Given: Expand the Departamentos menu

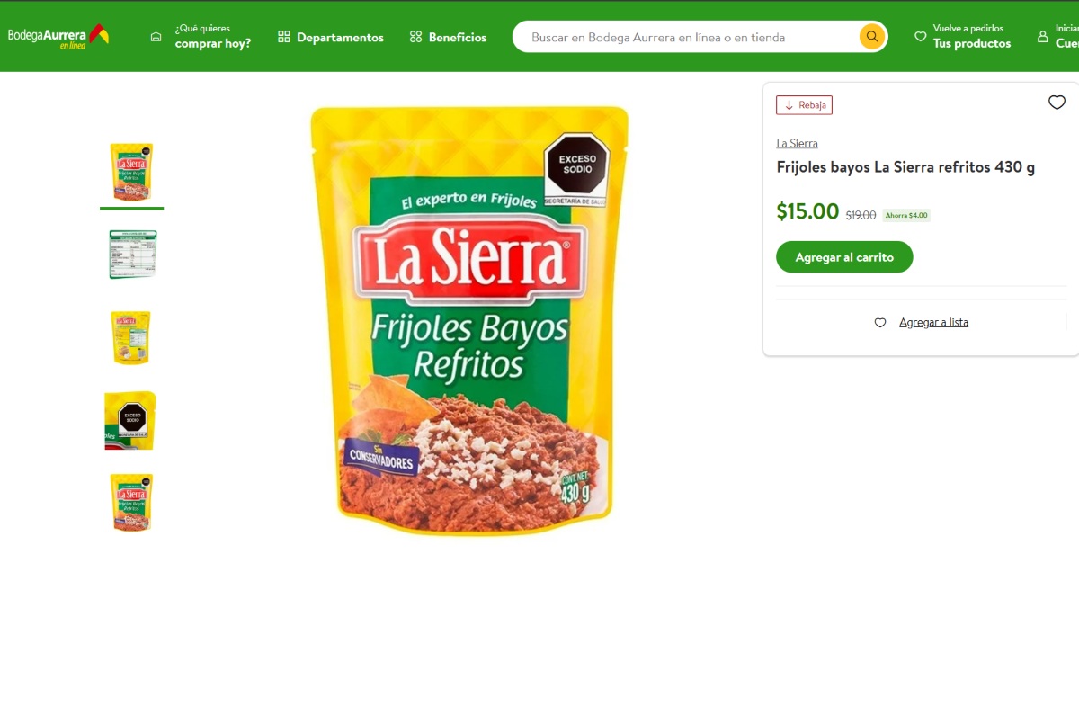Looking at the screenshot, I should (341, 37).
